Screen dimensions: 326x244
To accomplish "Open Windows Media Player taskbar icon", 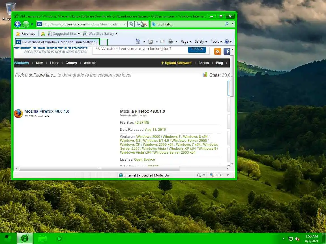I will [x=59, y=239].
